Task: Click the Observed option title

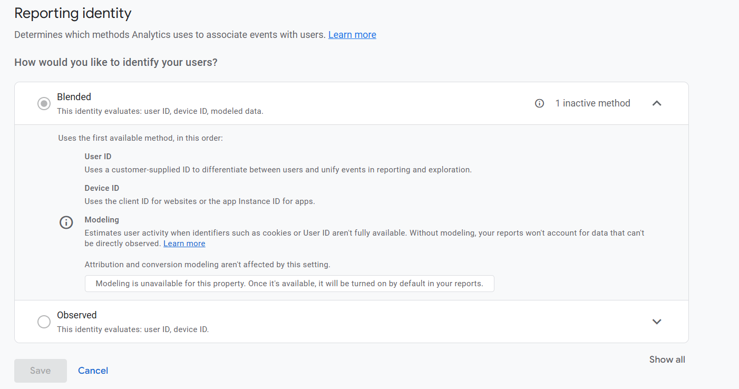Action: pyautogui.click(x=76, y=315)
